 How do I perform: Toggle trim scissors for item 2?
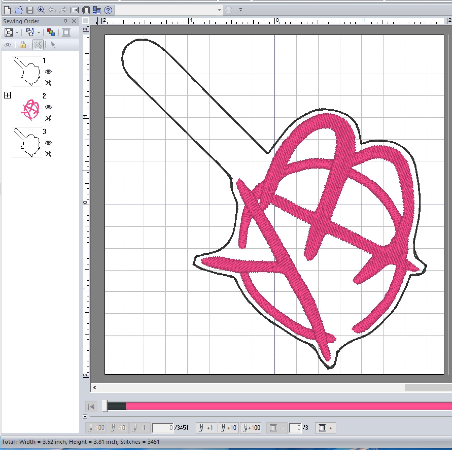click(x=48, y=118)
